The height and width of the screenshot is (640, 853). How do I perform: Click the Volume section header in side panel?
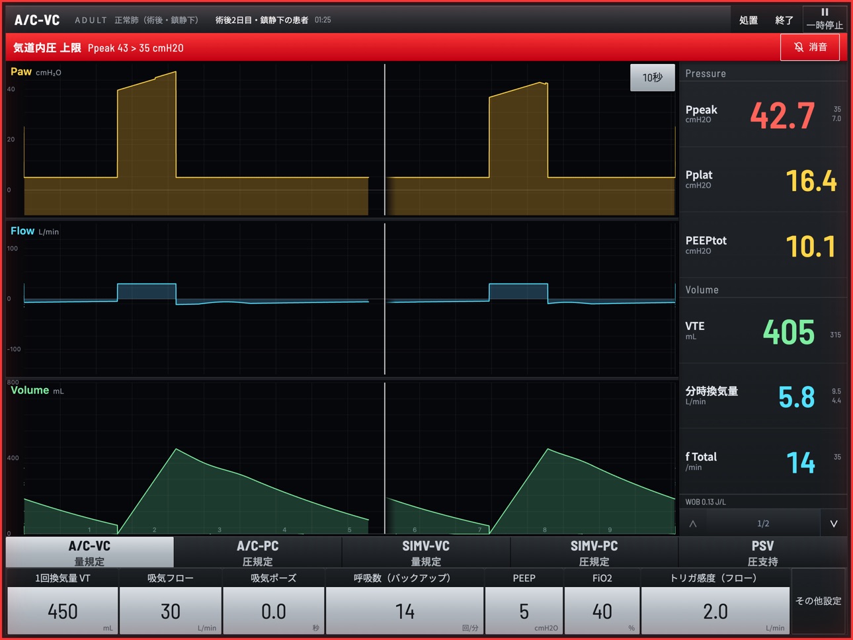tap(702, 290)
